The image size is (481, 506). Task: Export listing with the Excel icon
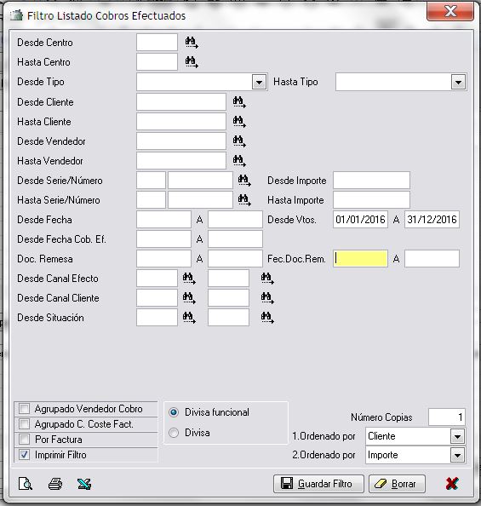[84, 484]
